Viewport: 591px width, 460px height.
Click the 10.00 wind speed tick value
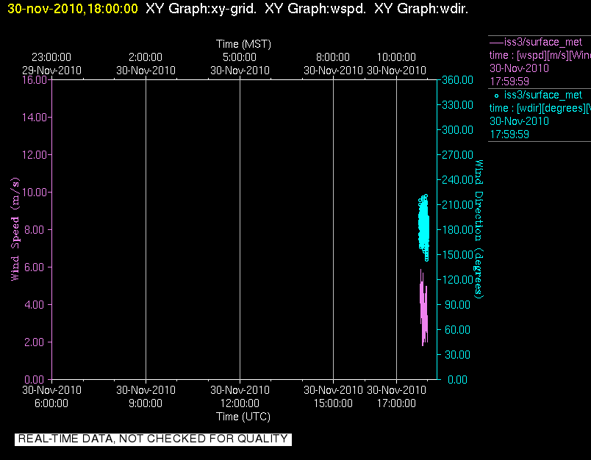pyautogui.click(x=35, y=192)
